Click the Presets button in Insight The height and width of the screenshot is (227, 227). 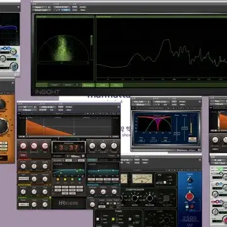54,85
